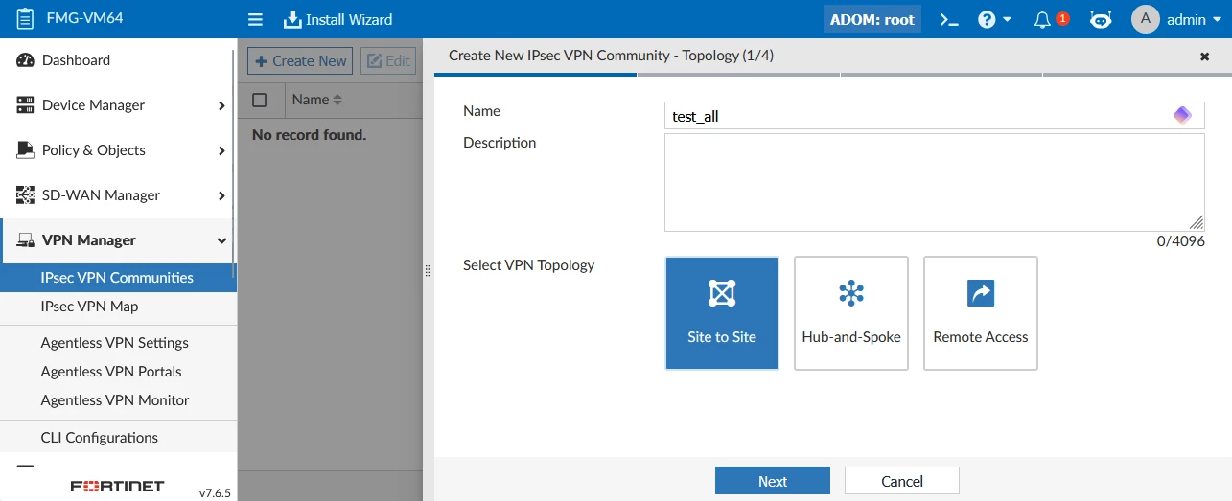Open the notifications bell icon

[1043, 19]
